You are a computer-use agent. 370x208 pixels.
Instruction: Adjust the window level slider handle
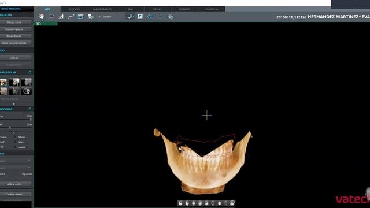(10, 128)
